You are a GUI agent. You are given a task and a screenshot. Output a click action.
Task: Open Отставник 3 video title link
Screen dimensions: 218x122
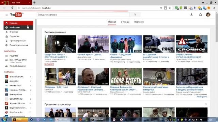56,87
